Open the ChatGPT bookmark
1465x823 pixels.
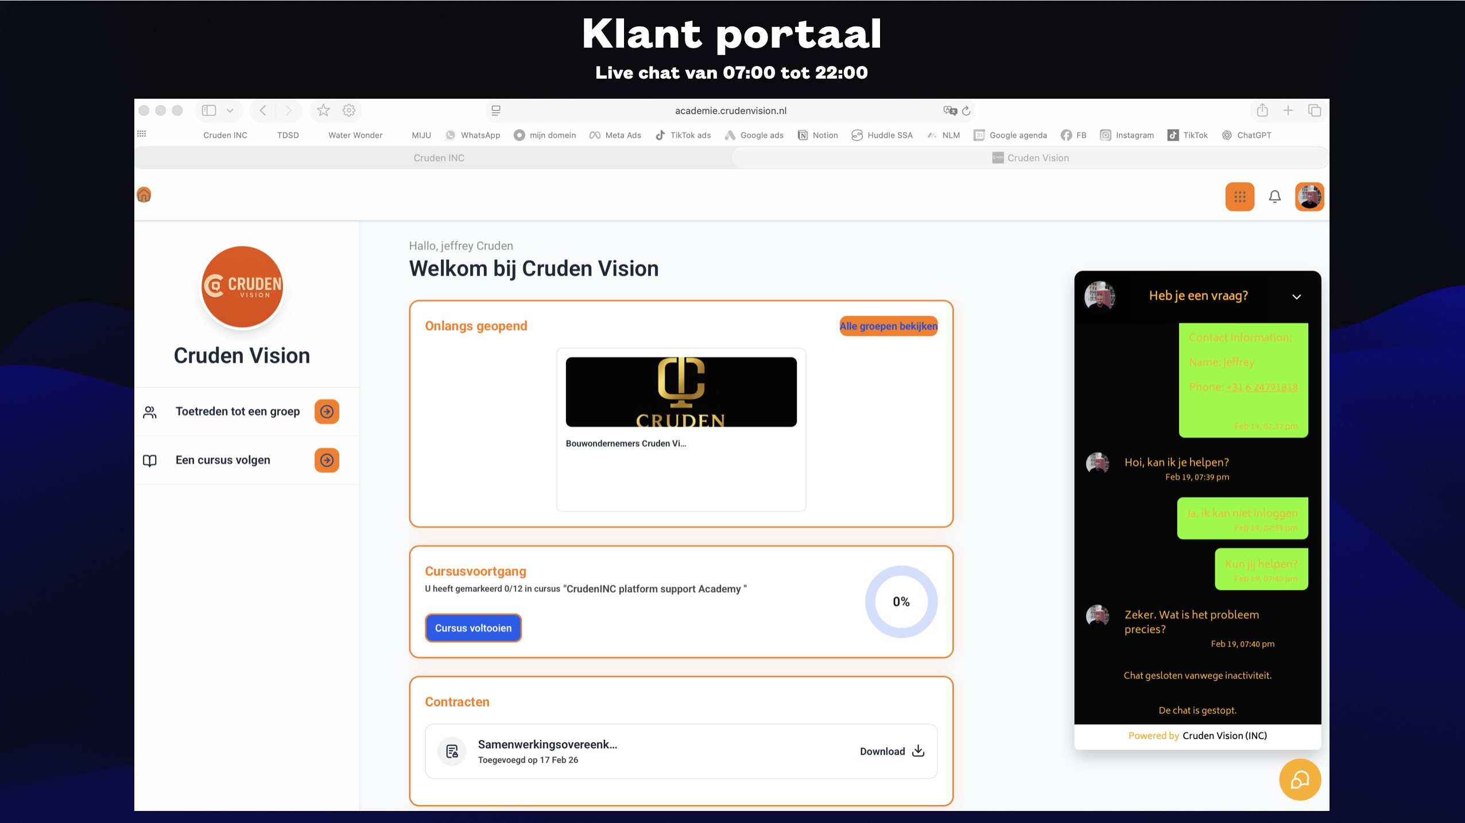[1246, 135]
